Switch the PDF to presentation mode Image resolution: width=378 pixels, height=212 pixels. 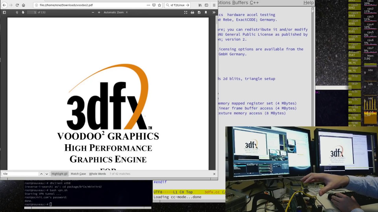pos(186,12)
